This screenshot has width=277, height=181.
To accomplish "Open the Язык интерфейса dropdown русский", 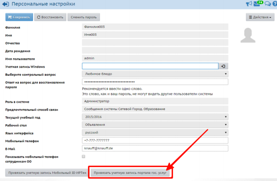I will point(155,132).
